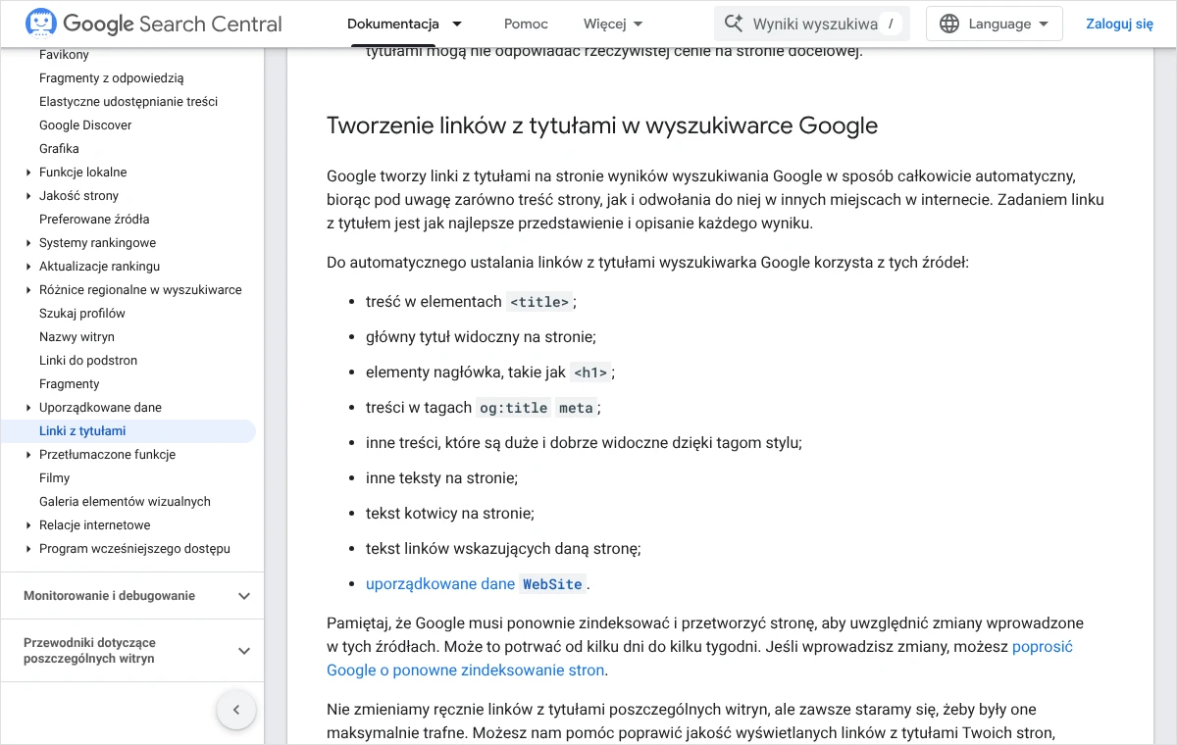The image size is (1177, 745).
Task: Select Linki z tytułami in sidebar
Action: (82, 431)
